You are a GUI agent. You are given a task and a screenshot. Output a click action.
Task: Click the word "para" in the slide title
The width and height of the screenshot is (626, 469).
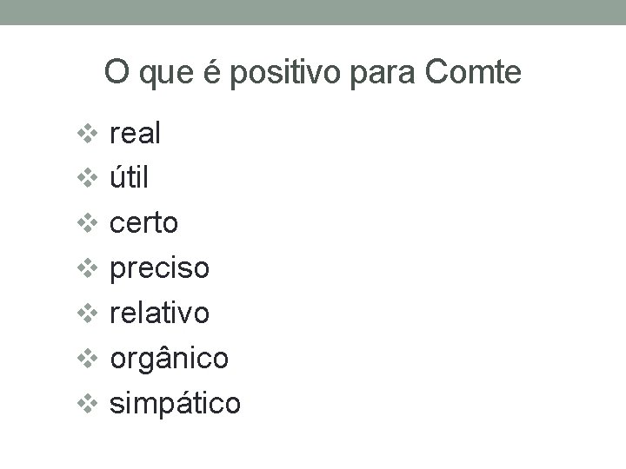(383, 76)
